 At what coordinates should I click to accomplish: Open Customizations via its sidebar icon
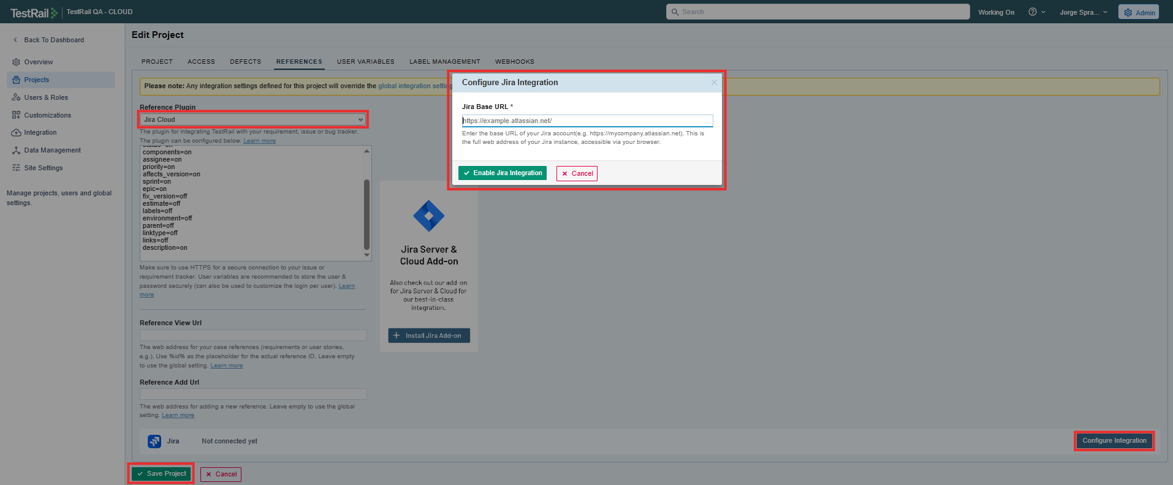pyautogui.click(x=16, y=115)
